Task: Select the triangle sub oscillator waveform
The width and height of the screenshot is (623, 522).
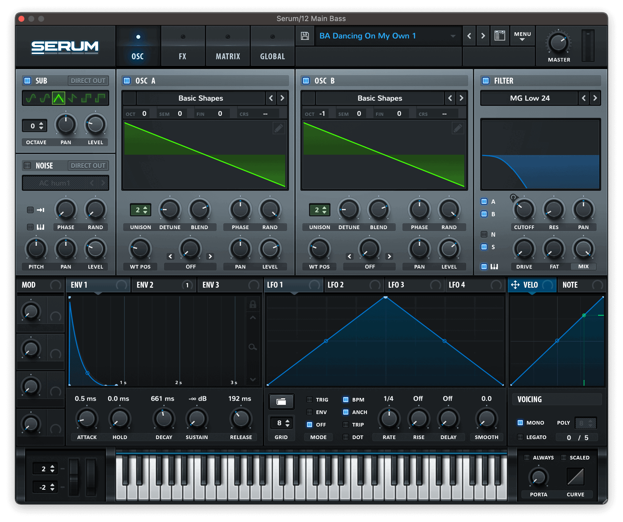Action: tap(59, 98)
